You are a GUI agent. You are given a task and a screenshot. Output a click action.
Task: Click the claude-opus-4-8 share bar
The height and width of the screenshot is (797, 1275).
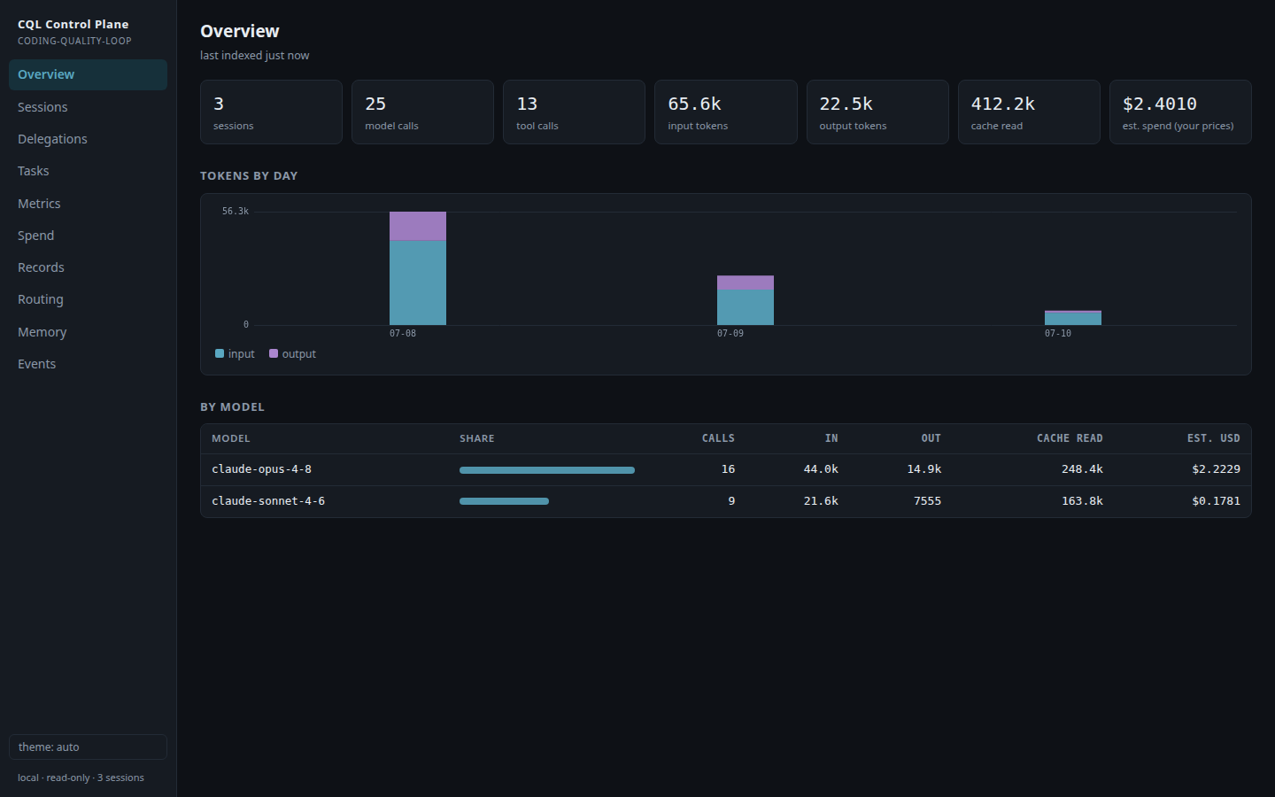tap(547, 470)
